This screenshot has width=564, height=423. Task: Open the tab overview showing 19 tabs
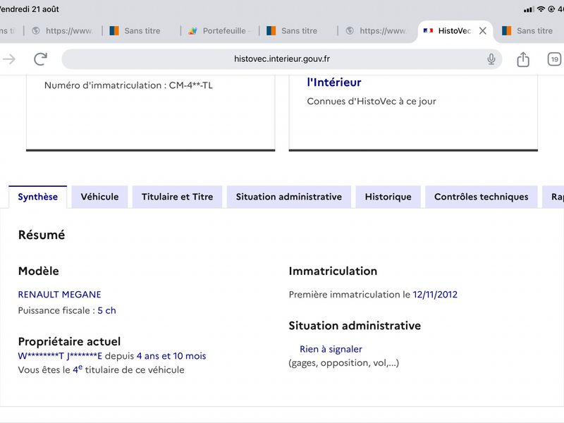(554, 59)
